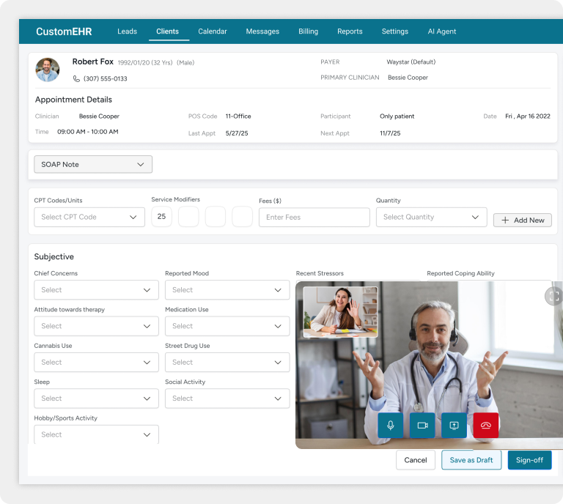Click the Sign-off button
Image resolution: width=563 pixels, height=504 pixels.
tap(529, 460)
